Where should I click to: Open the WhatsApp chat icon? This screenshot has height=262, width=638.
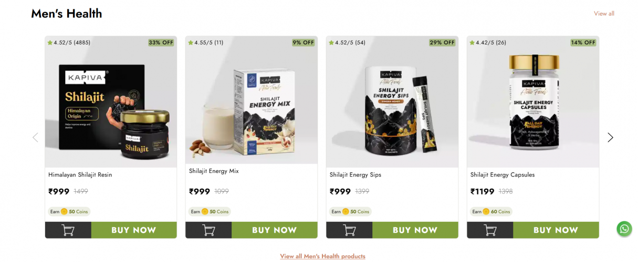[x=624, y=229]
